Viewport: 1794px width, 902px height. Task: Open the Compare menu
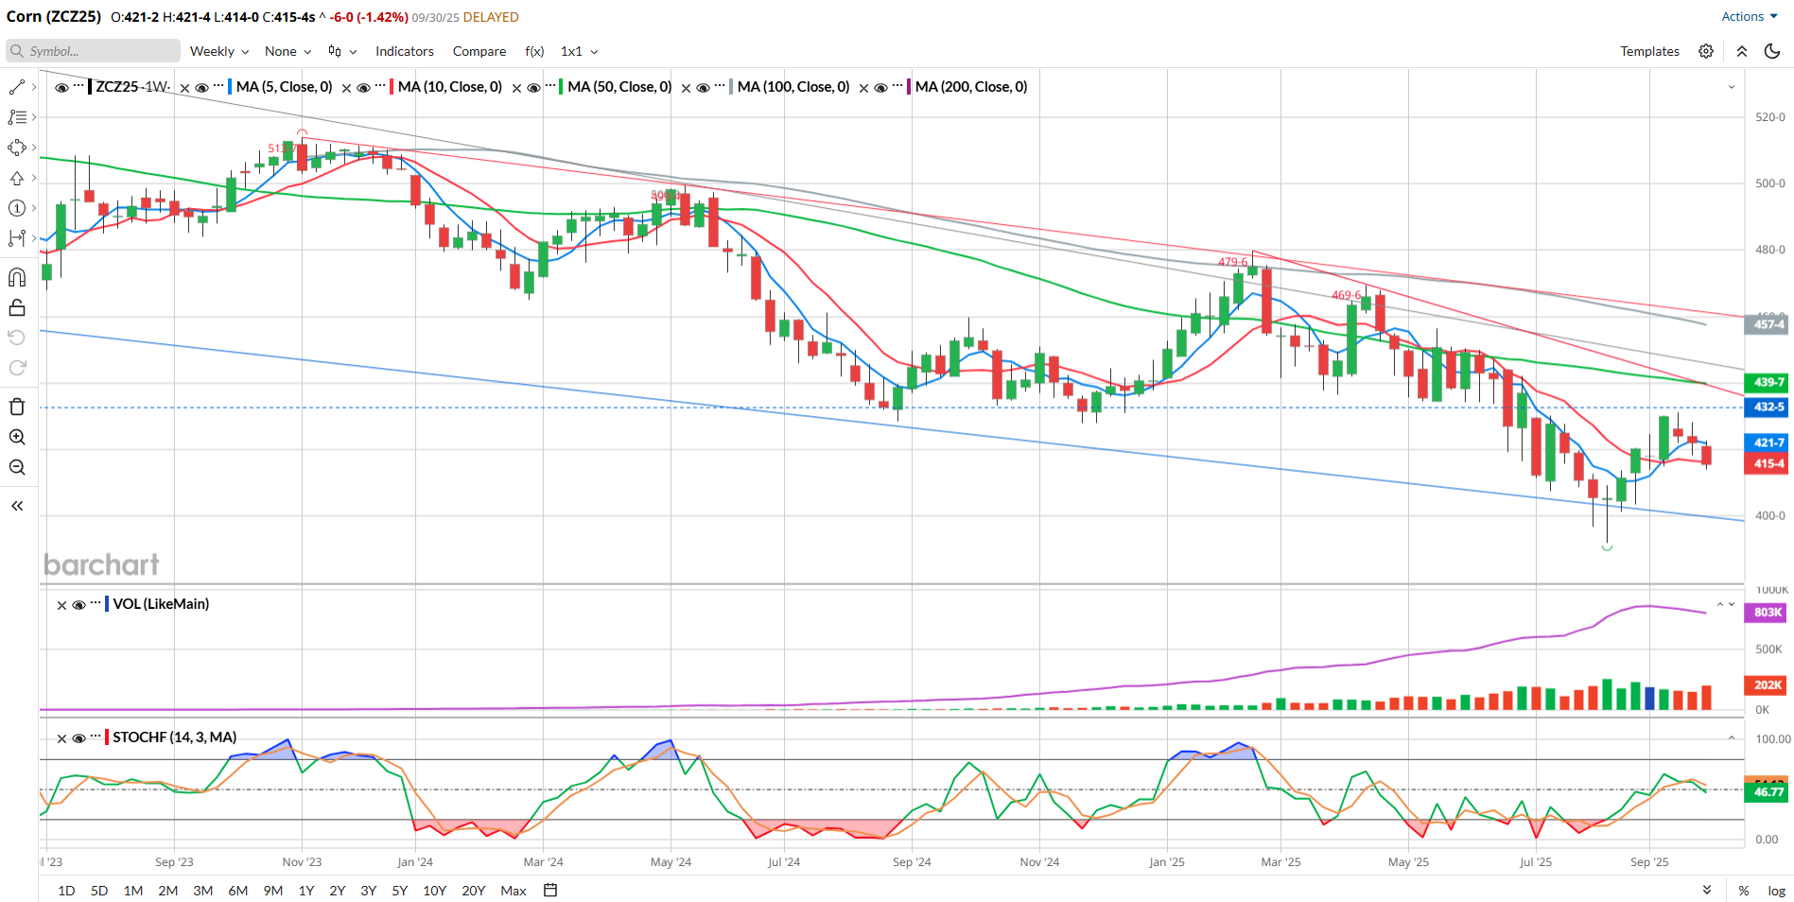(x=479, y=51)
